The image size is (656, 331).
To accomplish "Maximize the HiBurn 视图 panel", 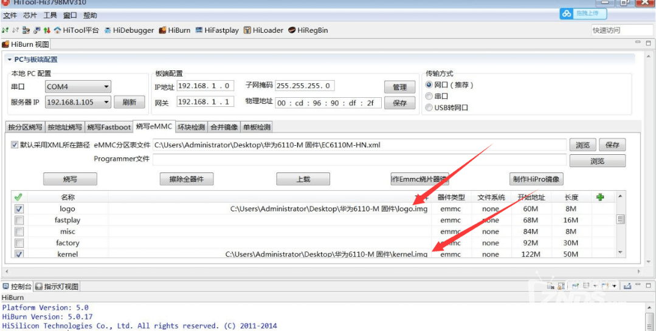I will [649, 43].
